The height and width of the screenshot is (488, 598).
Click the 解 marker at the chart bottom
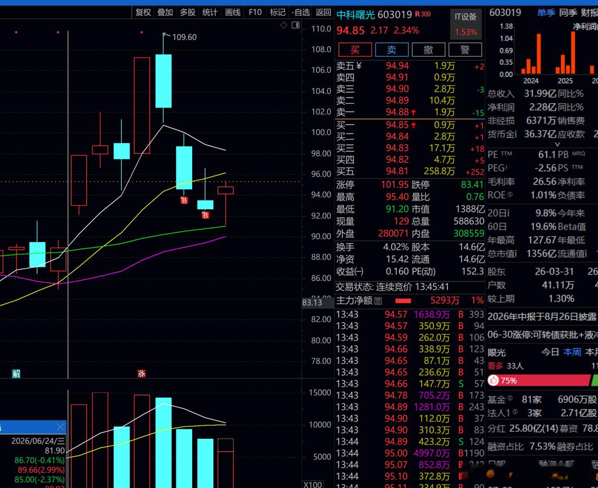point(16,374)
